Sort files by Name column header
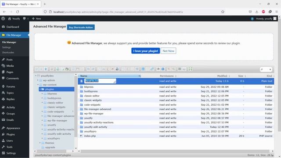The image size is (281, 158). 109,76
